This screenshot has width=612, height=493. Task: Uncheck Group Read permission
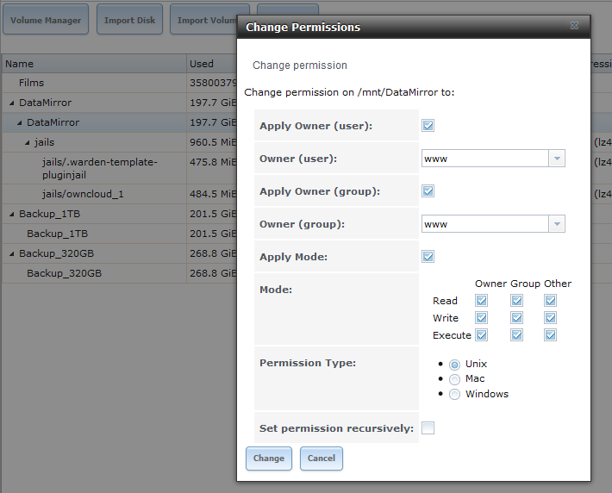[x=516, y=301]
